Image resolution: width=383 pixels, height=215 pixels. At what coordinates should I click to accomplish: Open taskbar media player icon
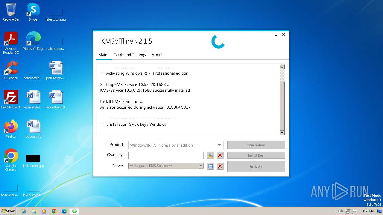[x=44, y=211]
